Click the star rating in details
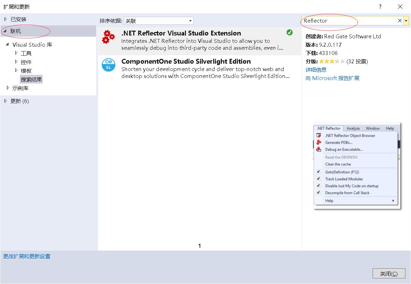 click(331, 62)
